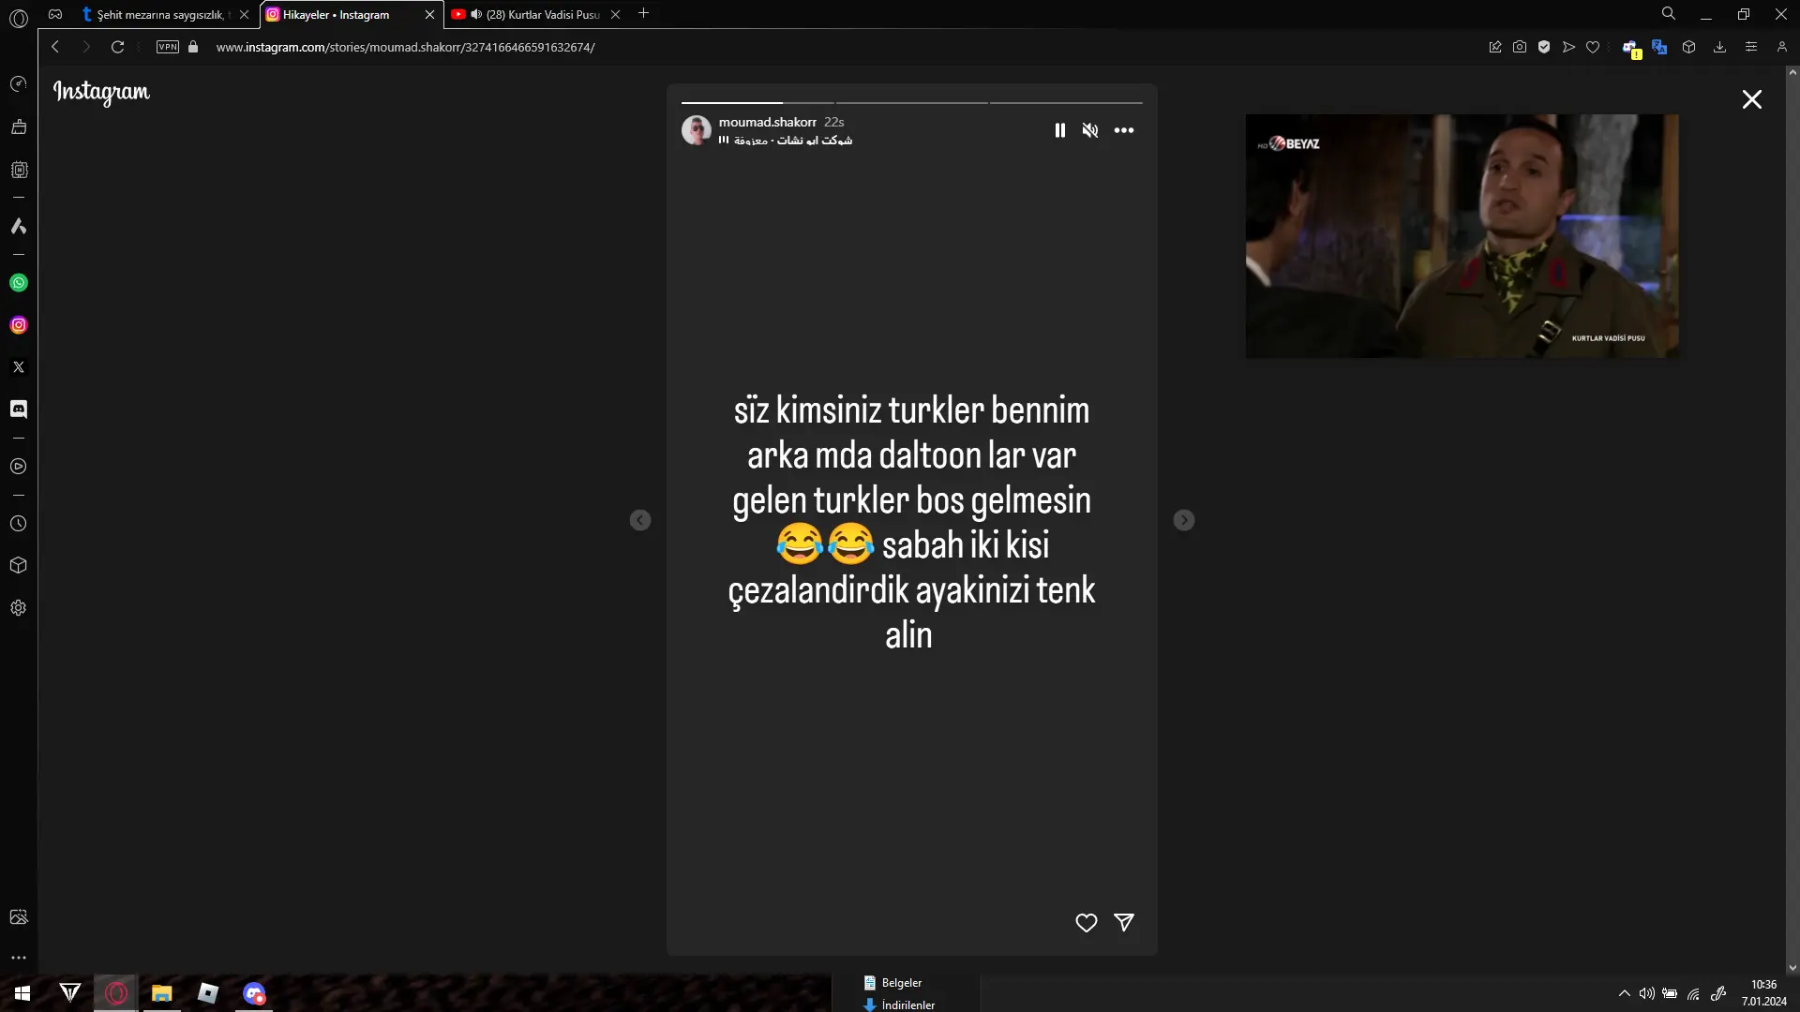Screen dimensions: 1800x1012
Task: Add page to bookmarks heart
Action: tap(1593, 47)
